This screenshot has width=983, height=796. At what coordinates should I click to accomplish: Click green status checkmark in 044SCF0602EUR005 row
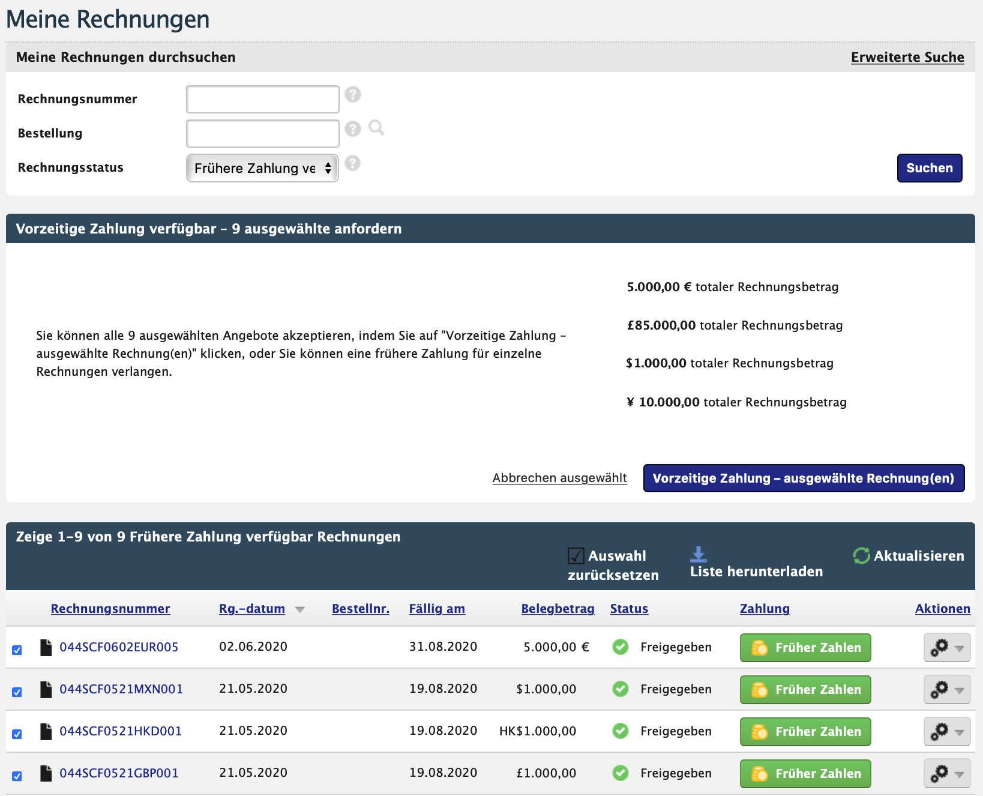(x=621, y=647)
